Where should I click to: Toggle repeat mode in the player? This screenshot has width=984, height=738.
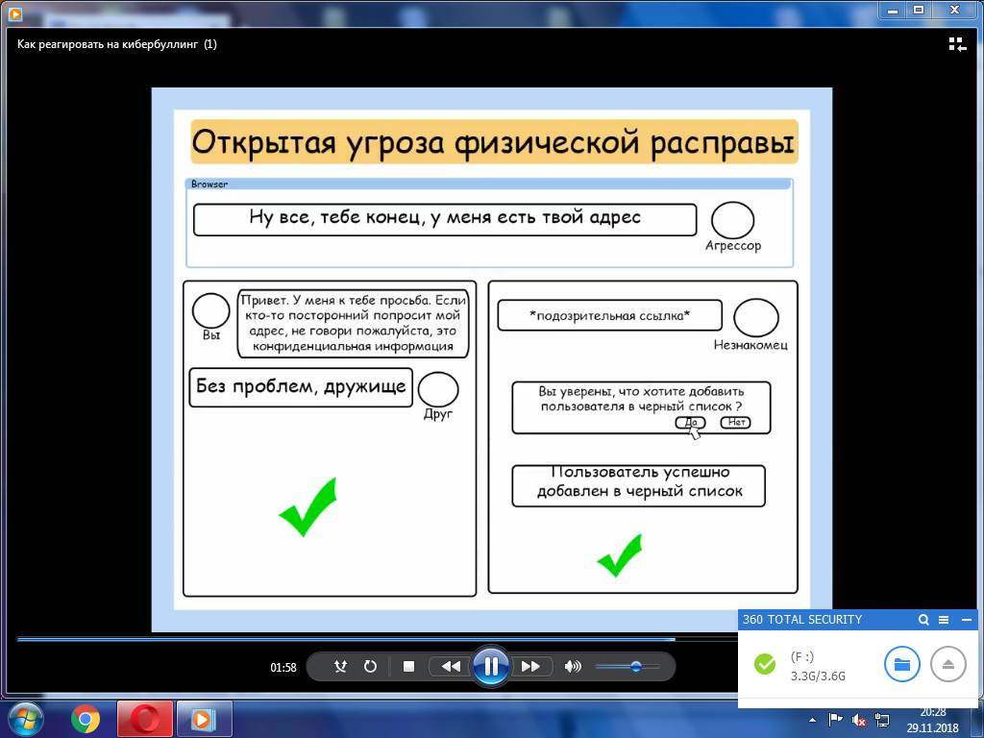(x=369, y=666)
